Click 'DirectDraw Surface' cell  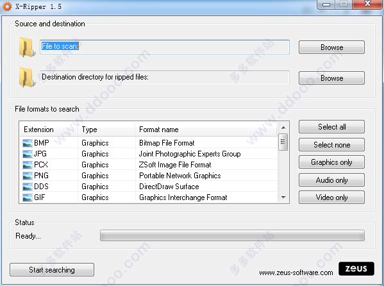169,187
